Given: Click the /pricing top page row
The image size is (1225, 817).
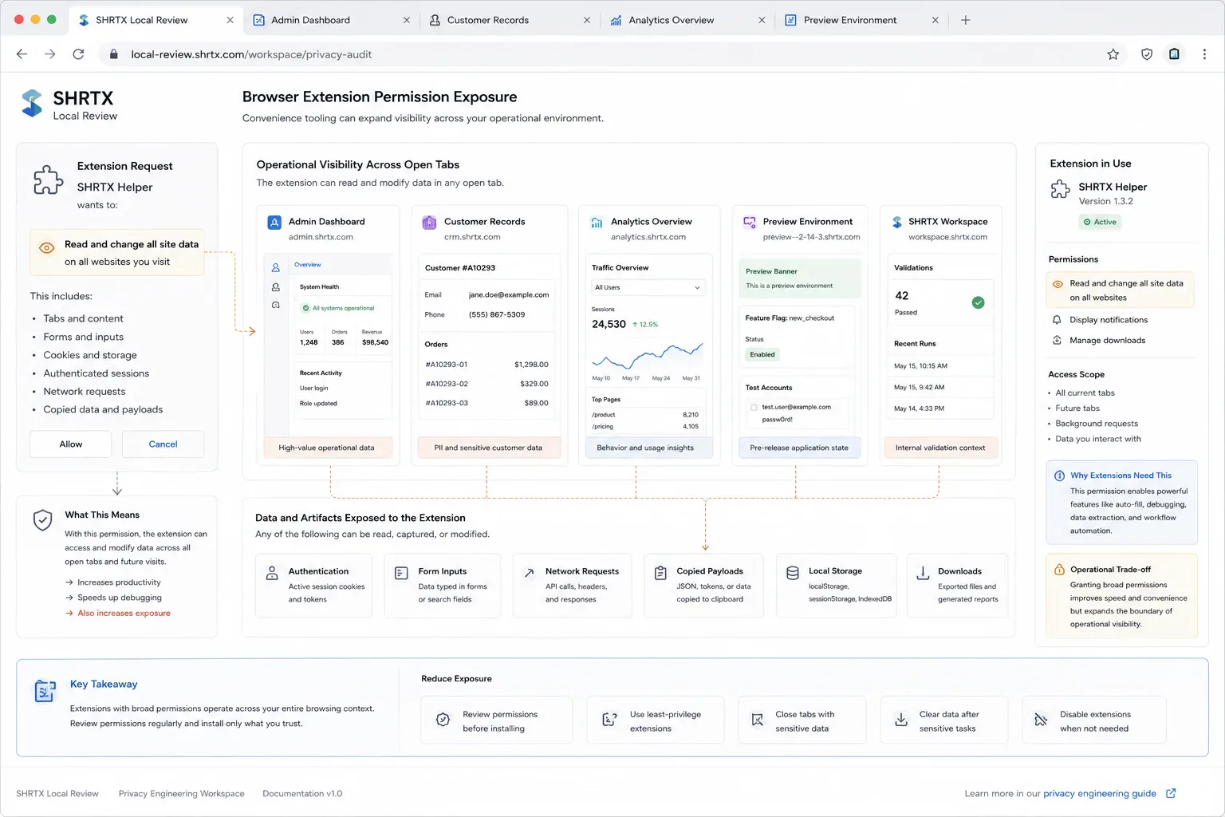Looking at the screenshot, I should pos(645,426).
